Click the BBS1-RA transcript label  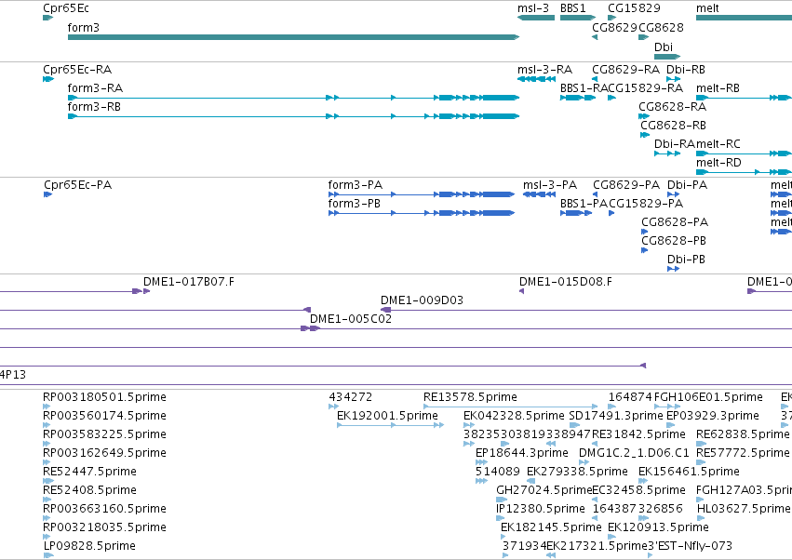tap(584, 88)
